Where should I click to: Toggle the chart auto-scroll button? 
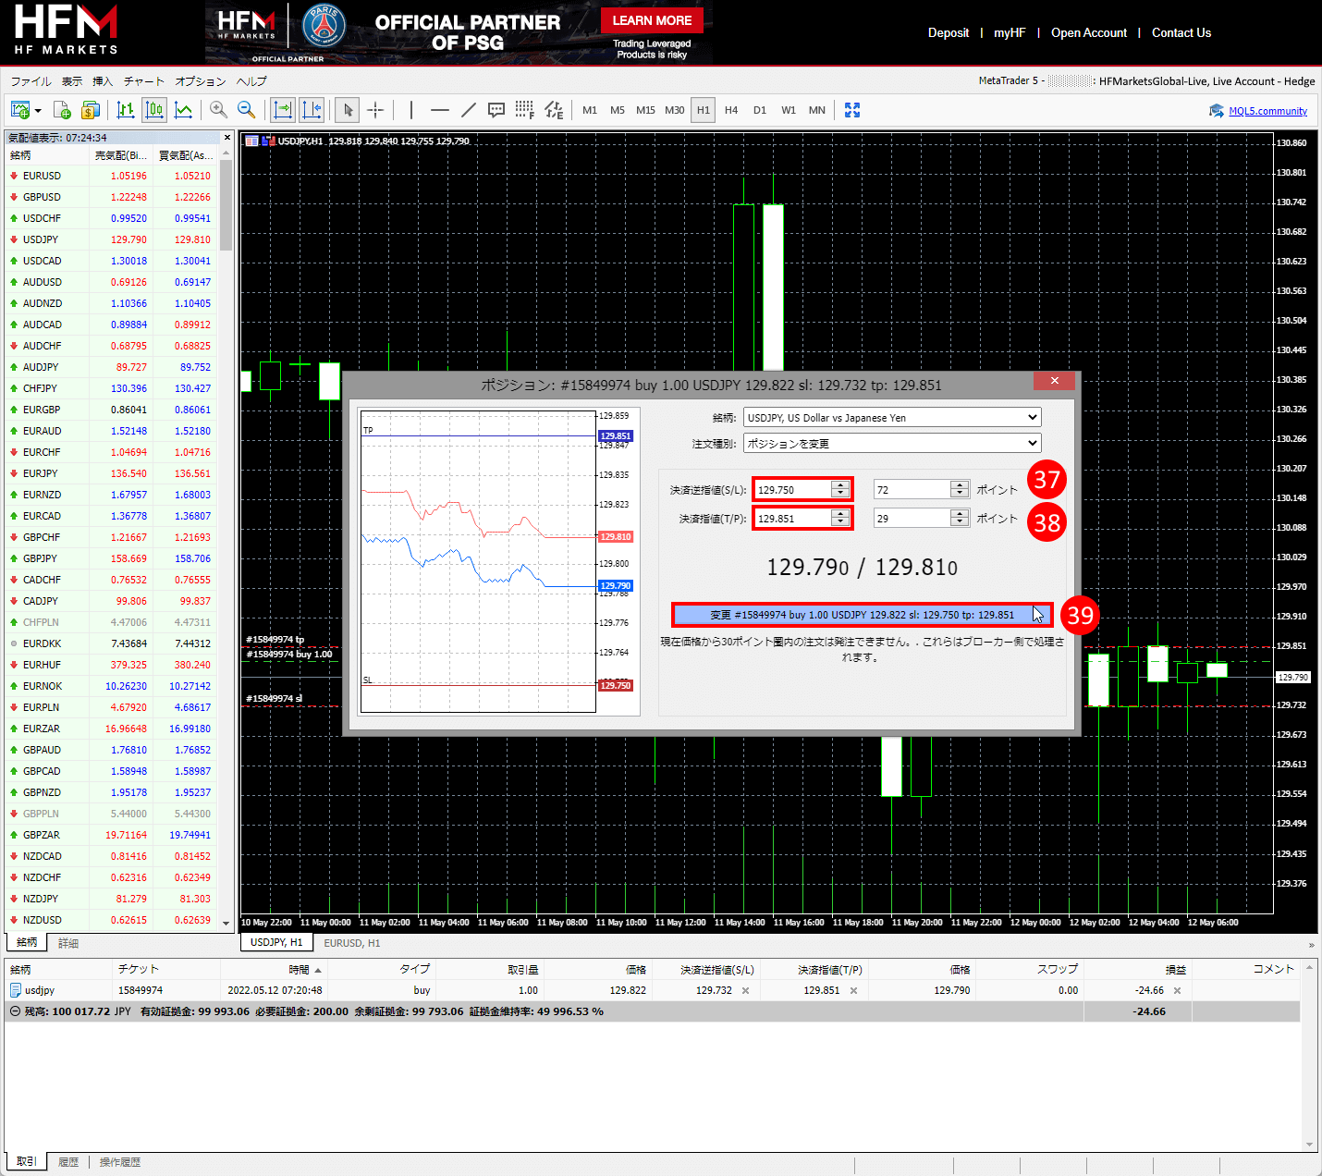click(x=283, y=110)
